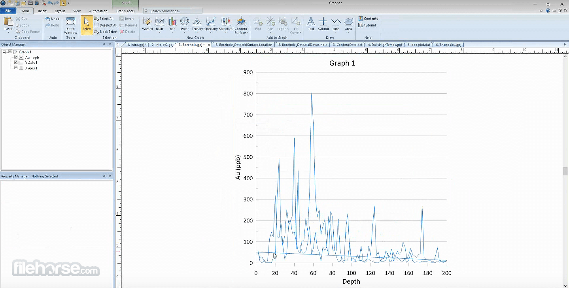Click the Search commands input field
Screen dimensions: 569x288
(173, 11)
